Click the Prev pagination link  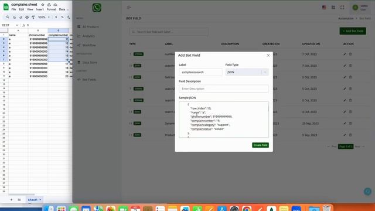pos(332,147)
